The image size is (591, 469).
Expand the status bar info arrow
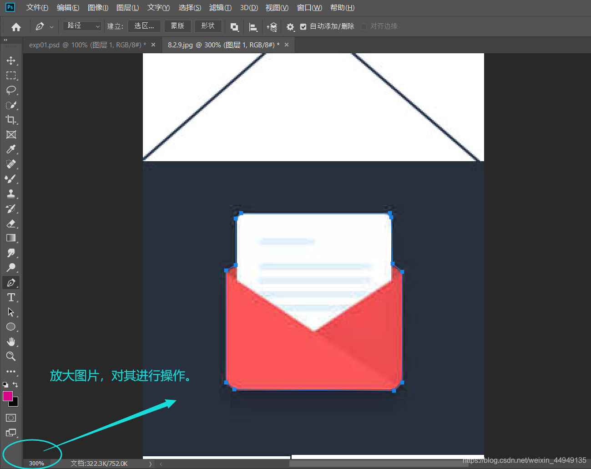tap(150, 464)
